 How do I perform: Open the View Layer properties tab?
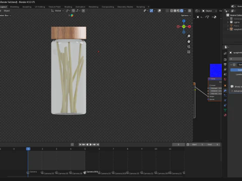click(225, 69)
